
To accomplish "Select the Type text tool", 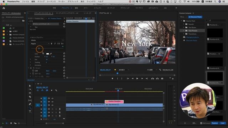I will click(x=30, y=111).
